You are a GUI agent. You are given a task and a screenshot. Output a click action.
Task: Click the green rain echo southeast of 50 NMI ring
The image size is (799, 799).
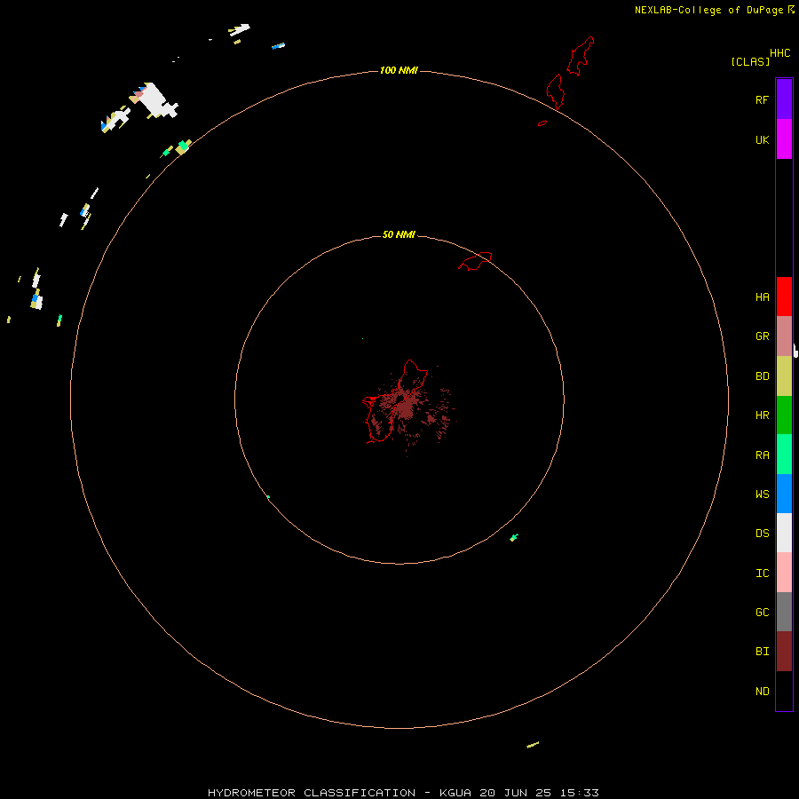514,537
